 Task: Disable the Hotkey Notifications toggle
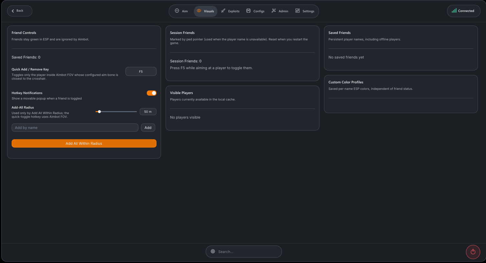click(152, 93)
